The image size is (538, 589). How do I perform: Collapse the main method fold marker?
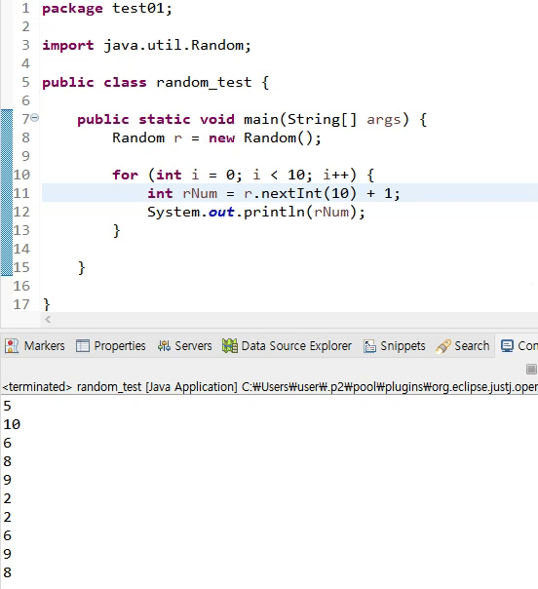click(x=34, y=118)
